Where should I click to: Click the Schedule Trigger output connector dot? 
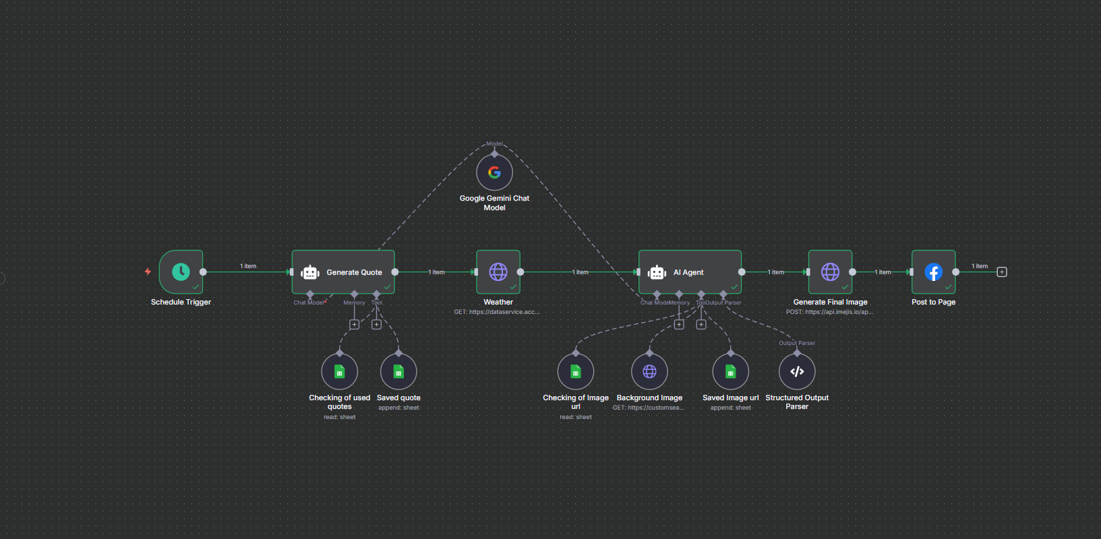coord(204,272)
